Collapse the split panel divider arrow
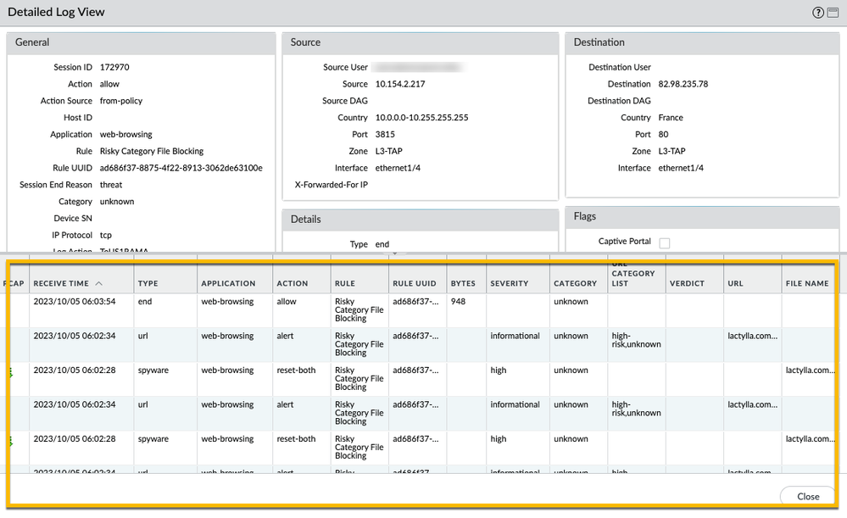847x518 pixels. tap(394, 253)
